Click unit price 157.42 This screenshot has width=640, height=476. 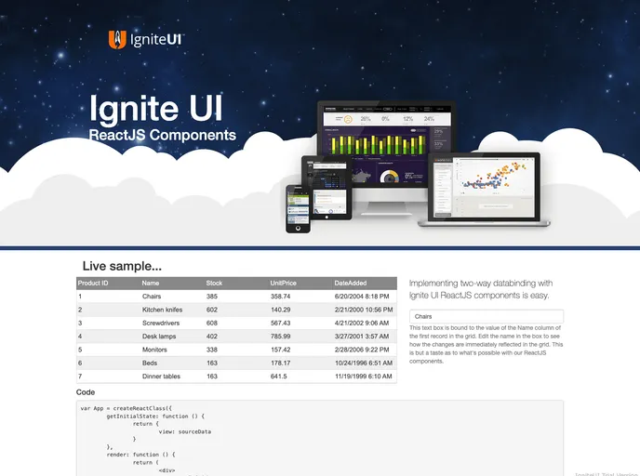pyautogui.click(x=280, y=350)
